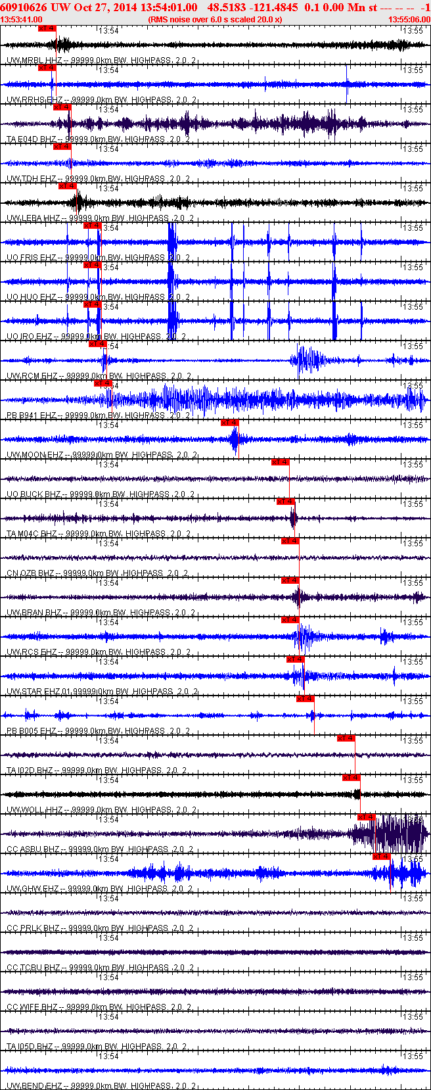Image resolution: width=431 pixels, height=1090 pixels.
Task: Select the UO.HUO EHZ station label
Action: point(98,297)
